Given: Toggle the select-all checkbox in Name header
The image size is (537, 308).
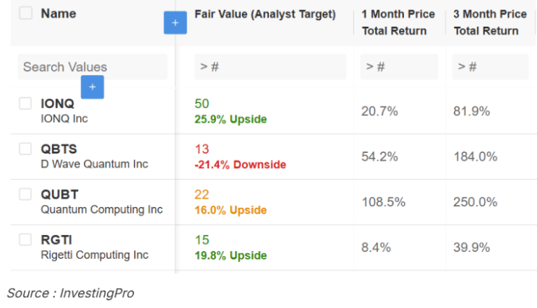Looking at the screenshot, I should [x=25, y=14].
